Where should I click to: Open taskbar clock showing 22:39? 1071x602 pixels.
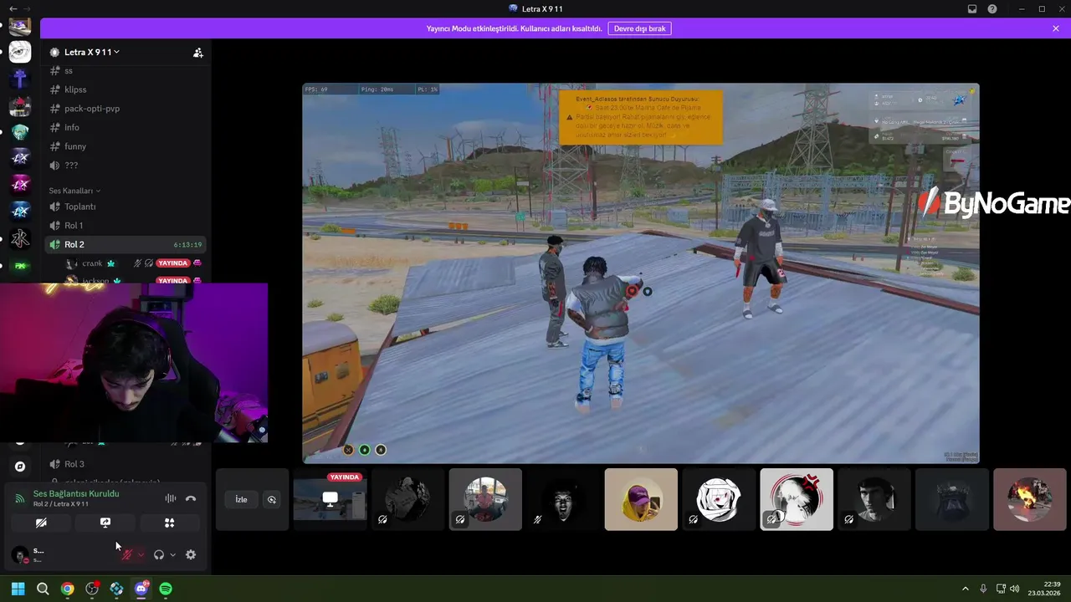coord(1045,589)
